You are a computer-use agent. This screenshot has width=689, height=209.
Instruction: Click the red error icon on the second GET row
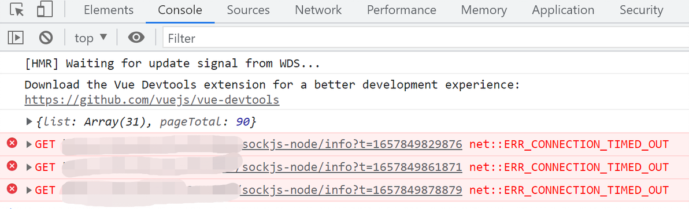[x=12, y=166]
